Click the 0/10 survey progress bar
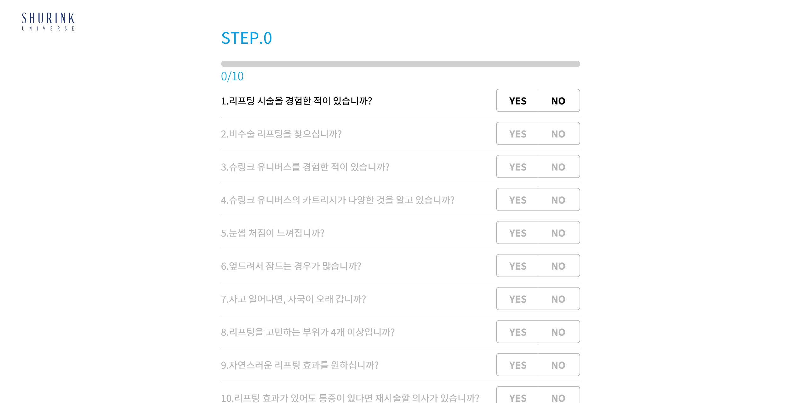 tap(400, 64)
